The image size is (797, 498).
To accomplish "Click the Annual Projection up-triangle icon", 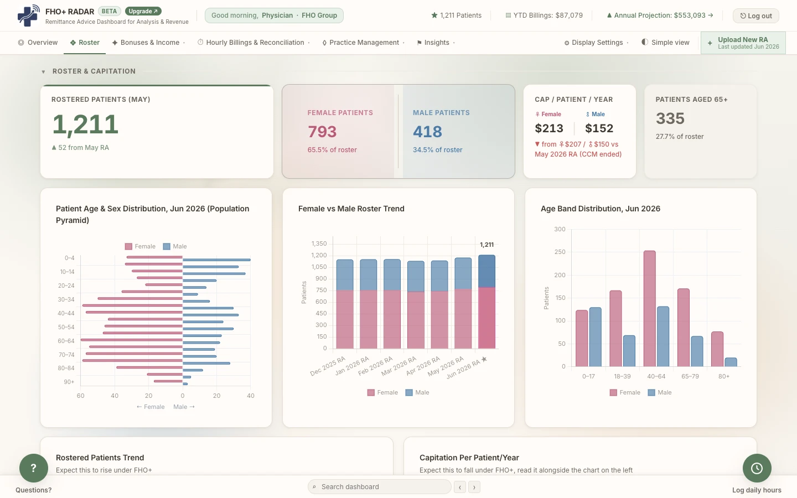I will pos(609,15).
